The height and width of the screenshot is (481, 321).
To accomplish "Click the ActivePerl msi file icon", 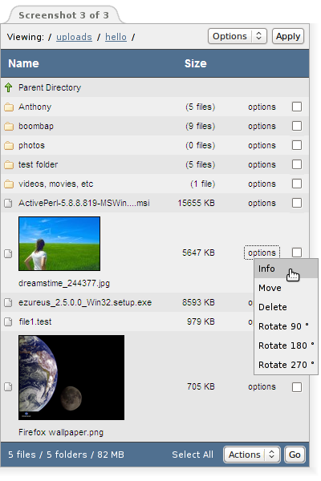I will coord(8,203).
